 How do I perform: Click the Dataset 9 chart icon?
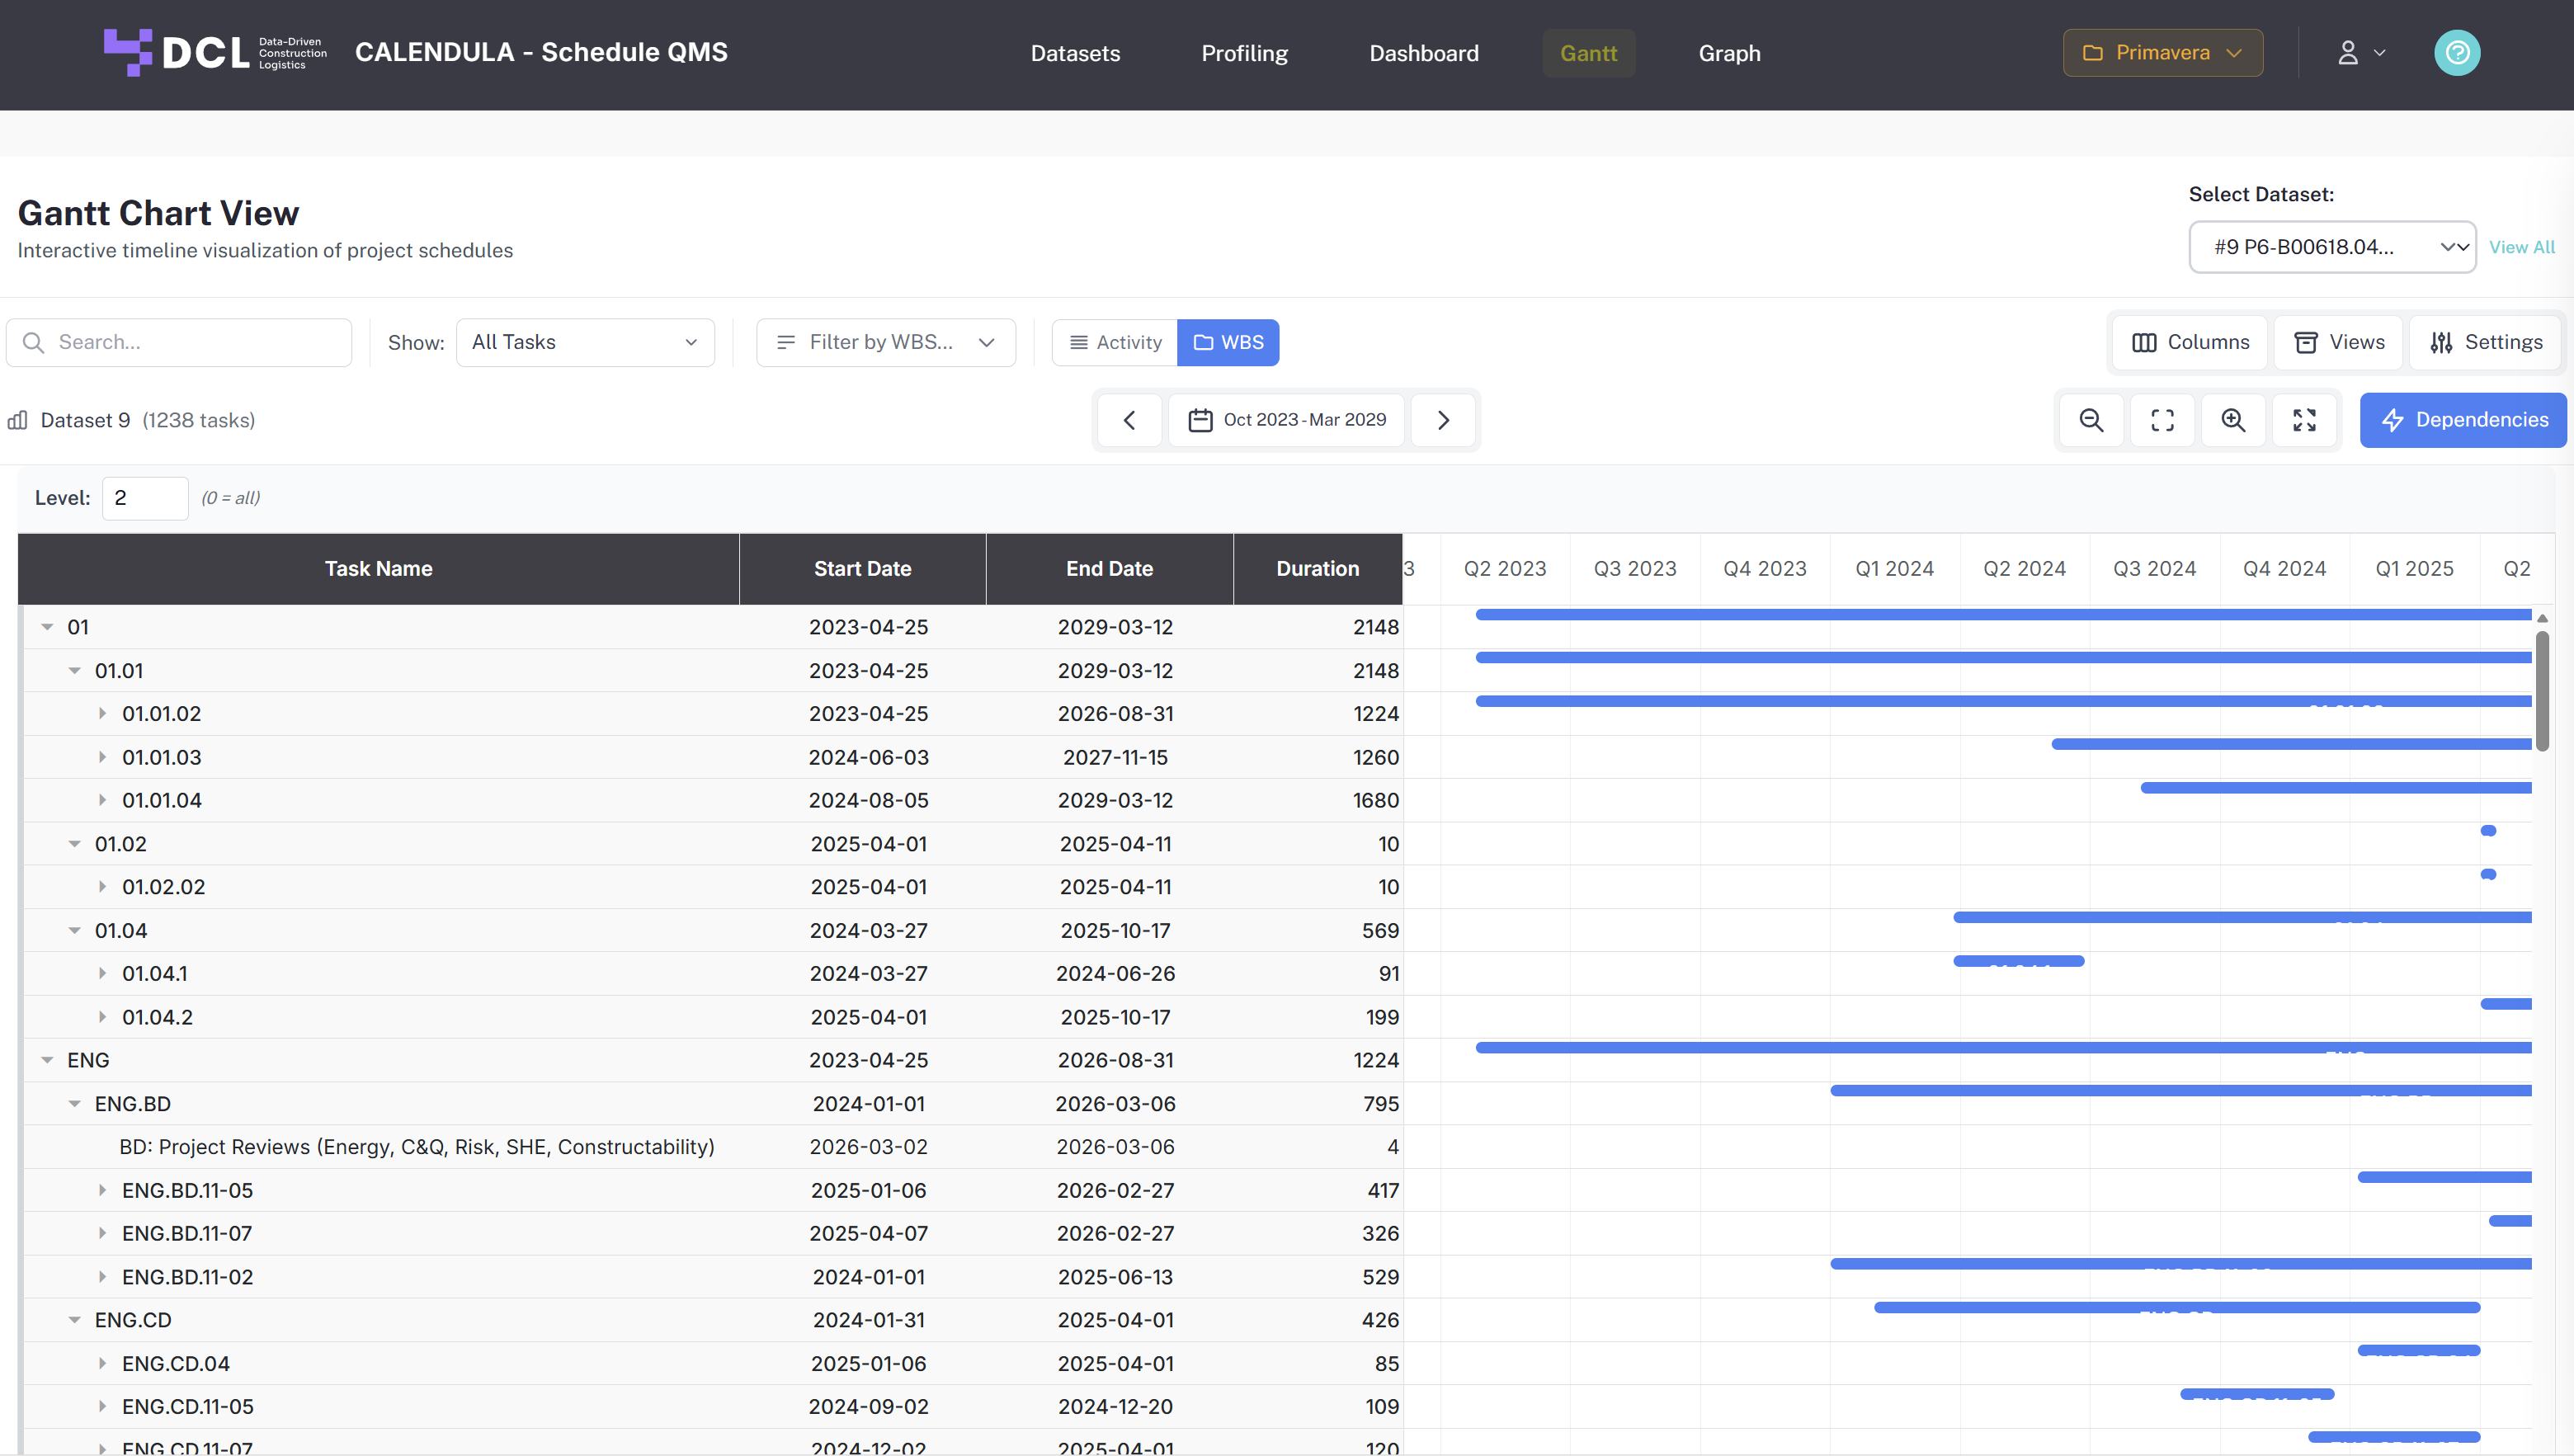(x=18, y=420)
